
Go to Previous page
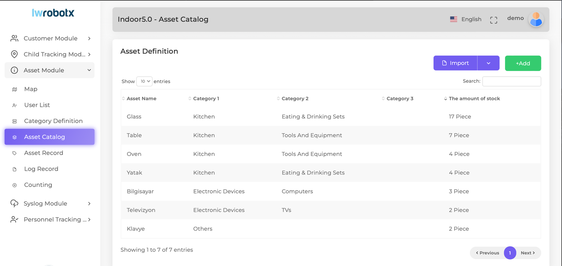coord(487,253)
